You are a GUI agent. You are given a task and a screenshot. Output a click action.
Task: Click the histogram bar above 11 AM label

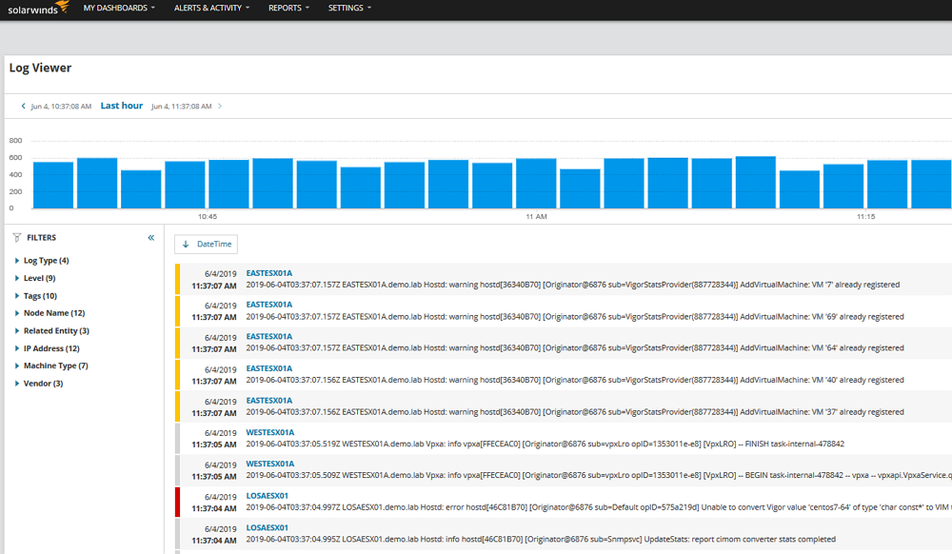click(x=536, y=184)
